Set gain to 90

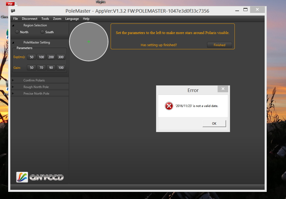51,67
